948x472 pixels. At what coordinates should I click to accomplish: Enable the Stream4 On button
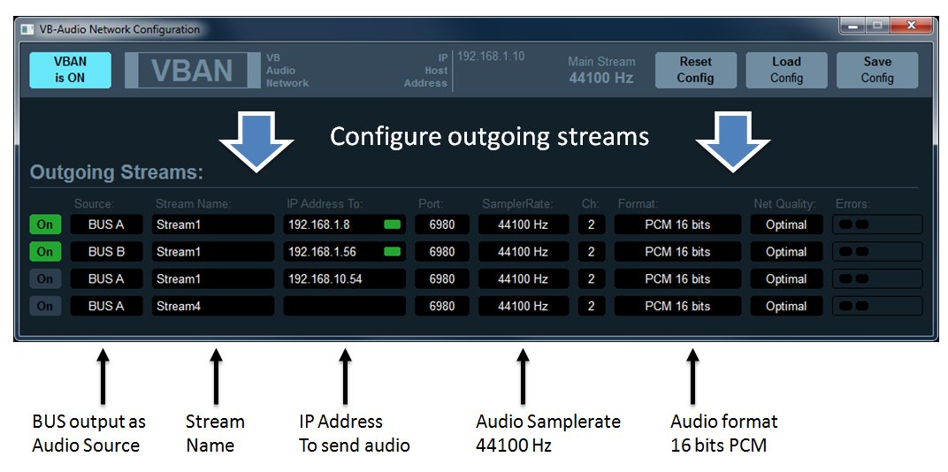coord(45,307)
